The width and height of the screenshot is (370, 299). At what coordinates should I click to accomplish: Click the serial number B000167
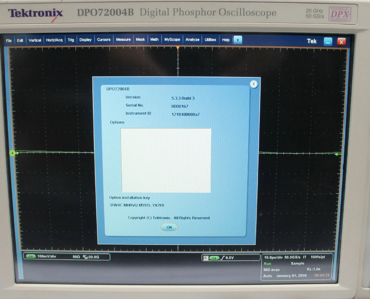pos(180,106)
